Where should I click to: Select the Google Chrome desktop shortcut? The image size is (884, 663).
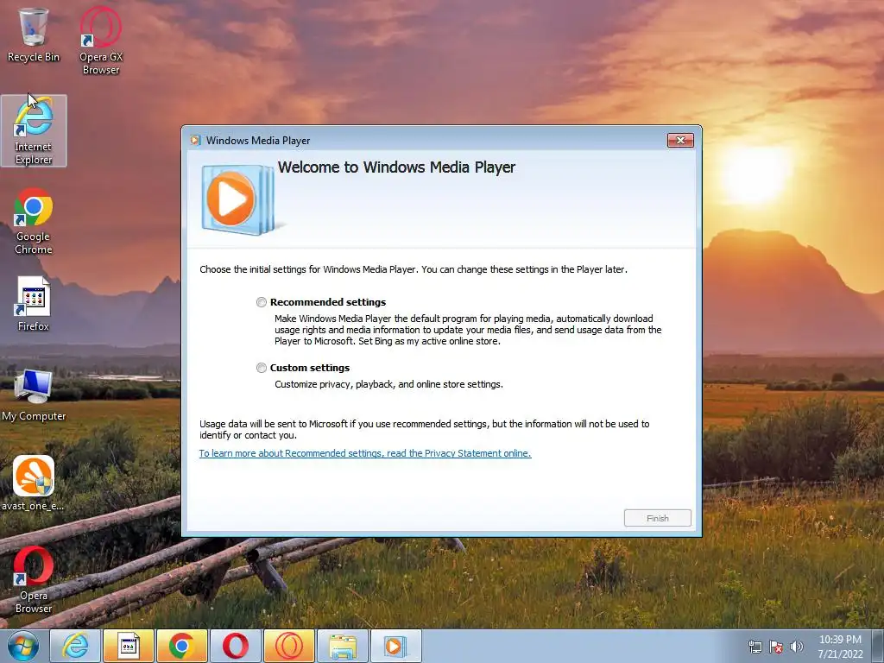tap(34, 221)
